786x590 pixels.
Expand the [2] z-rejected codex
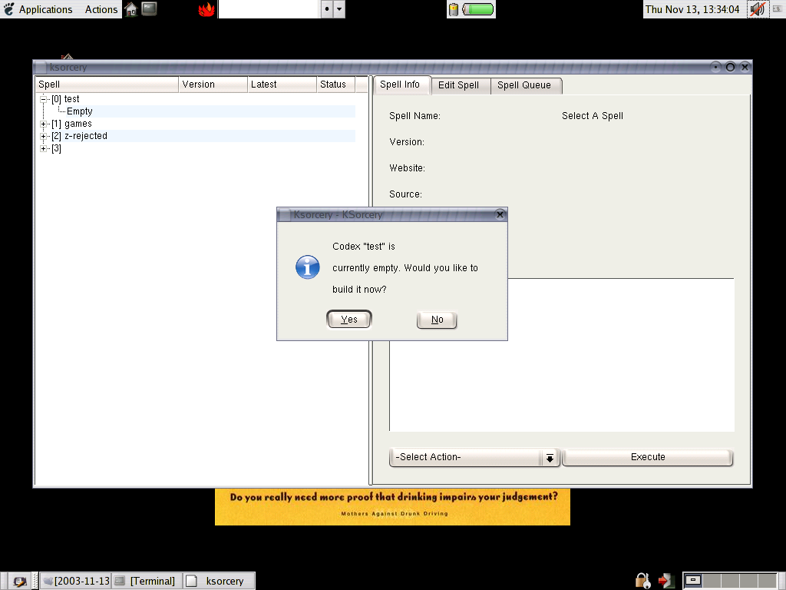(45, 136)
